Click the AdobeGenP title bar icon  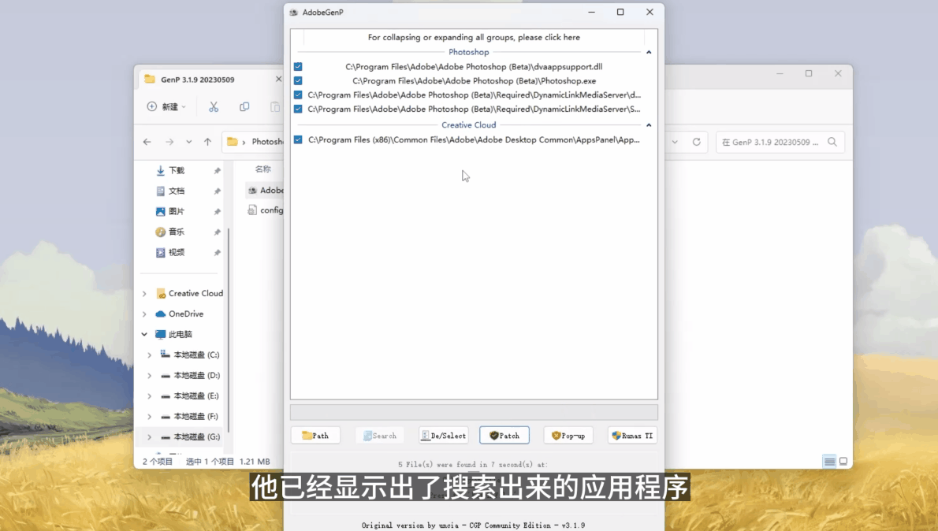[x=294, y=12]
